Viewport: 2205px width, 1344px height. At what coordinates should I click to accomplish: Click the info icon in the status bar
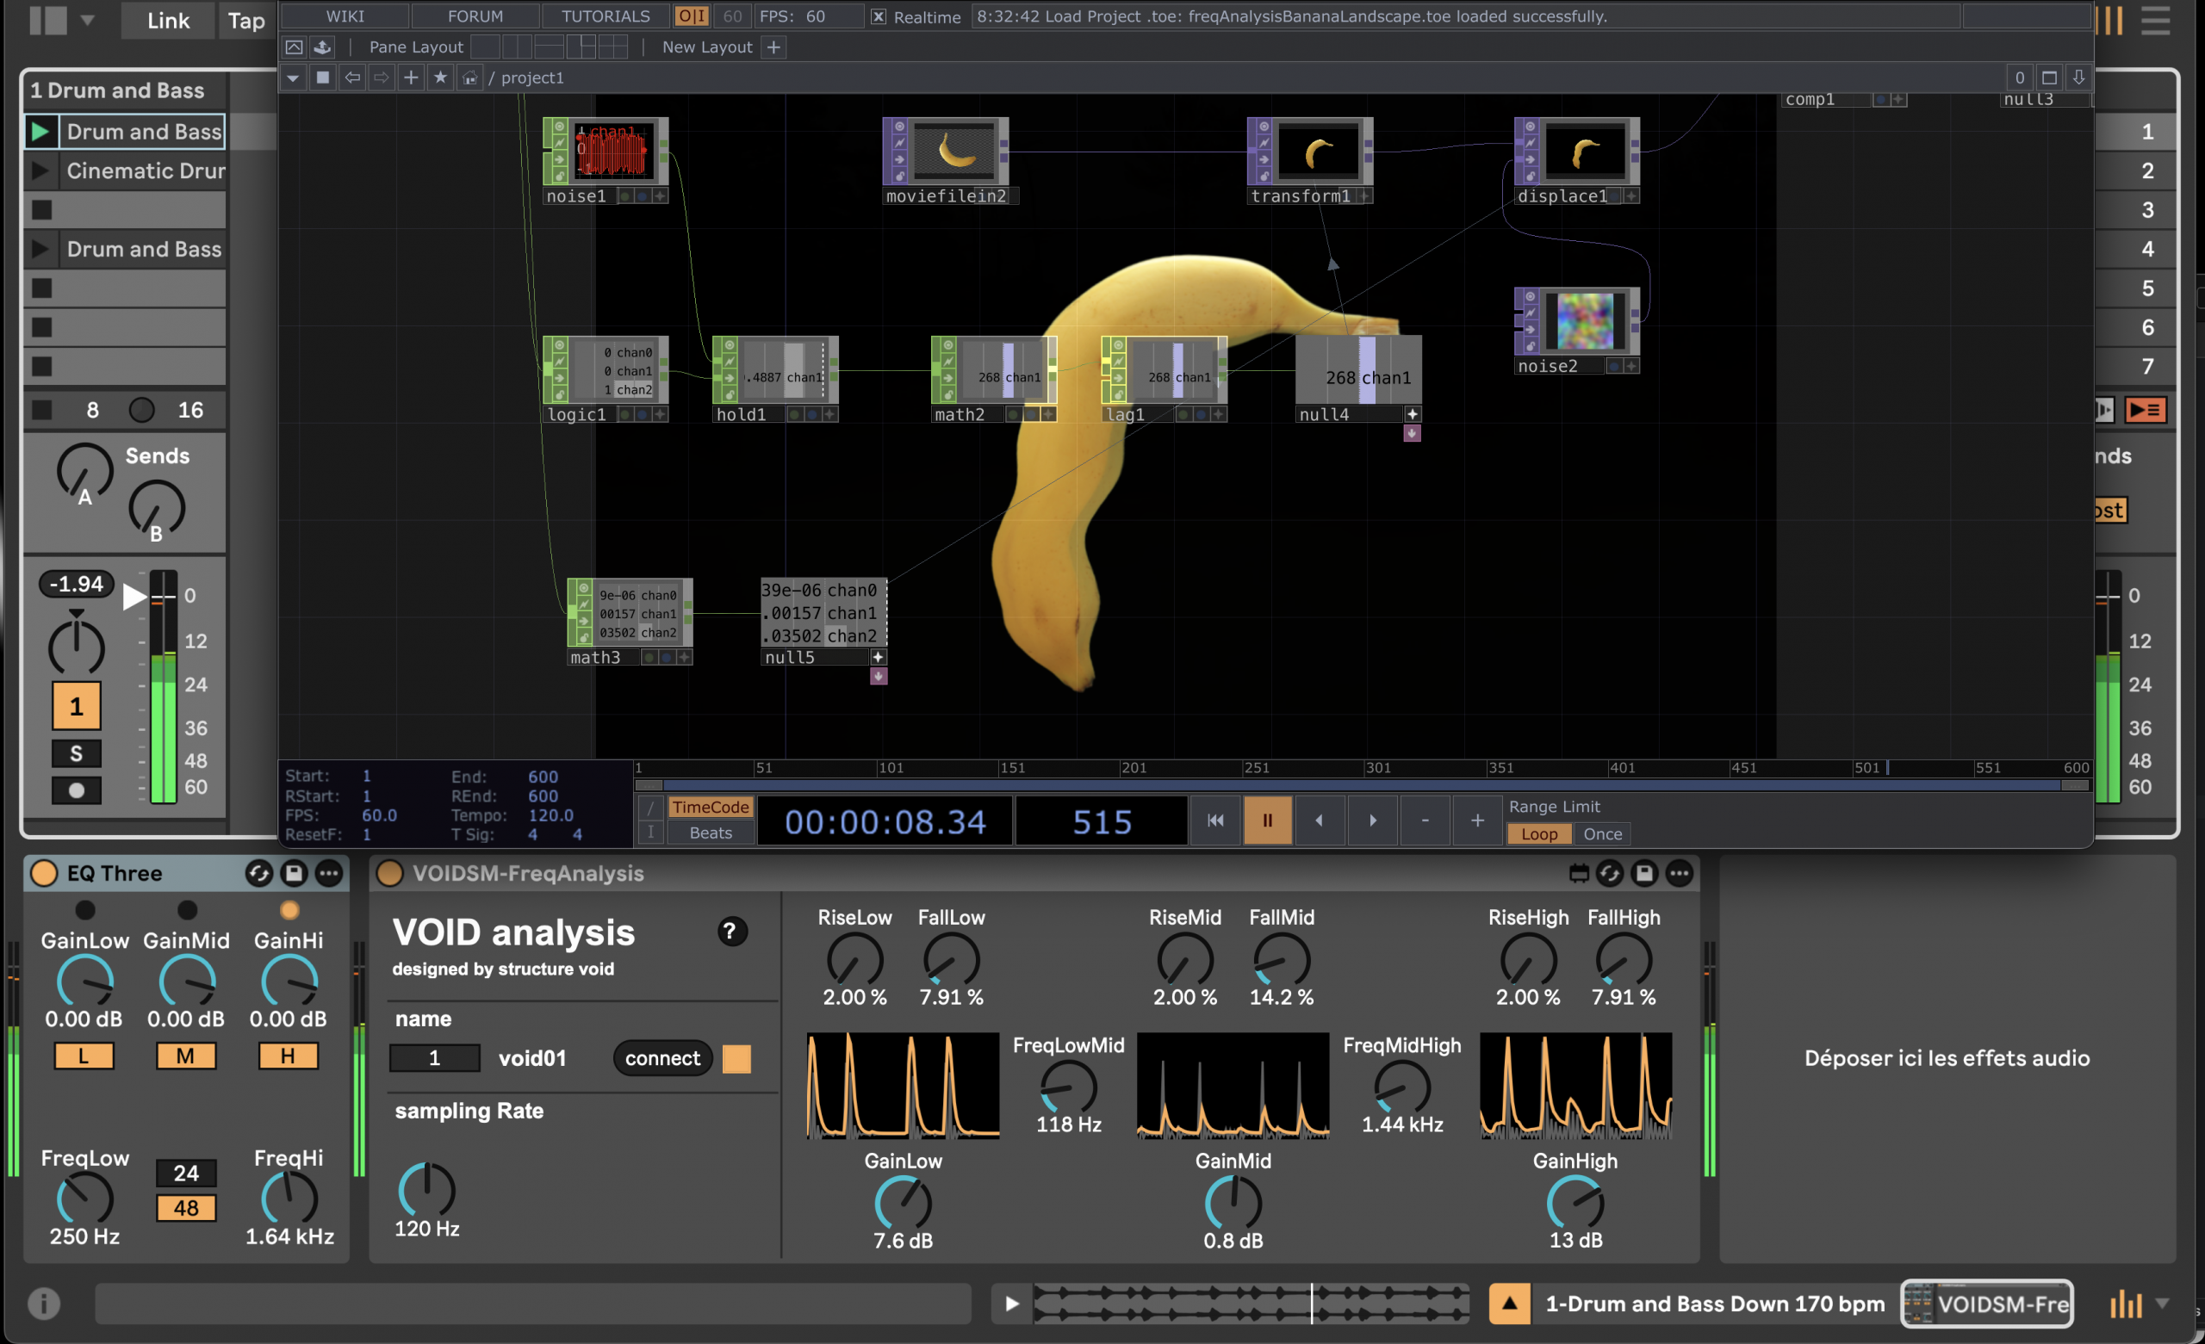tap(43, 1303)
